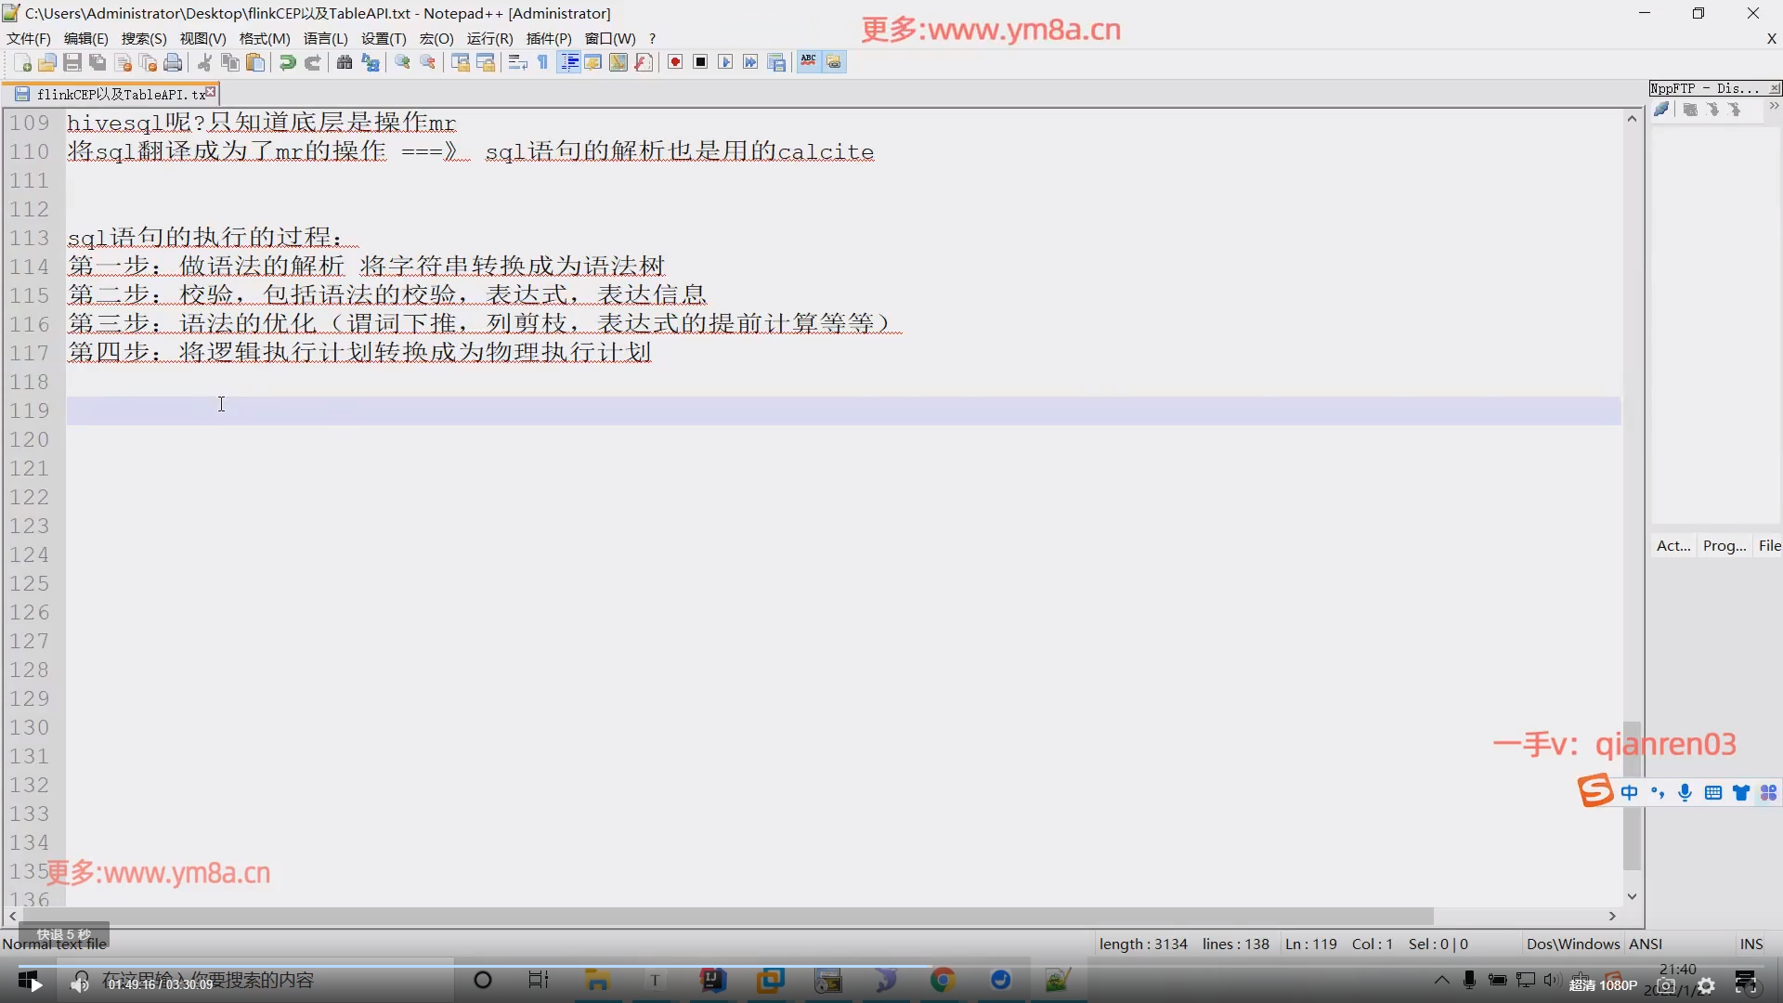Close the flinkCEP以及TableAPI.txt tab
Image resolution: width=1783 pixels, height=1003 pixels.
211,92
